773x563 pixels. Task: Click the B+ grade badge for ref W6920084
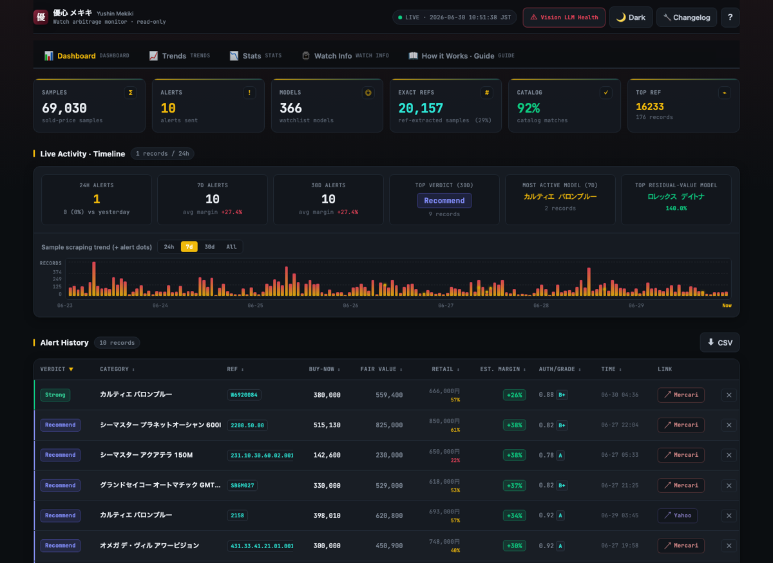coord(562,395)
